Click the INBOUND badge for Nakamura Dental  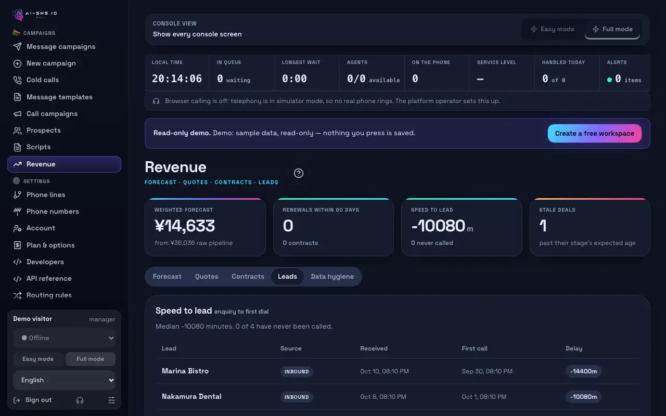(x=297, y=397)
